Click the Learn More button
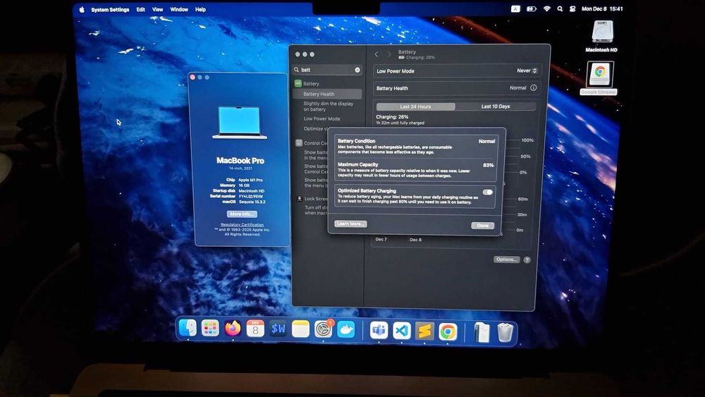705x397 pixels. click(350, 224)
